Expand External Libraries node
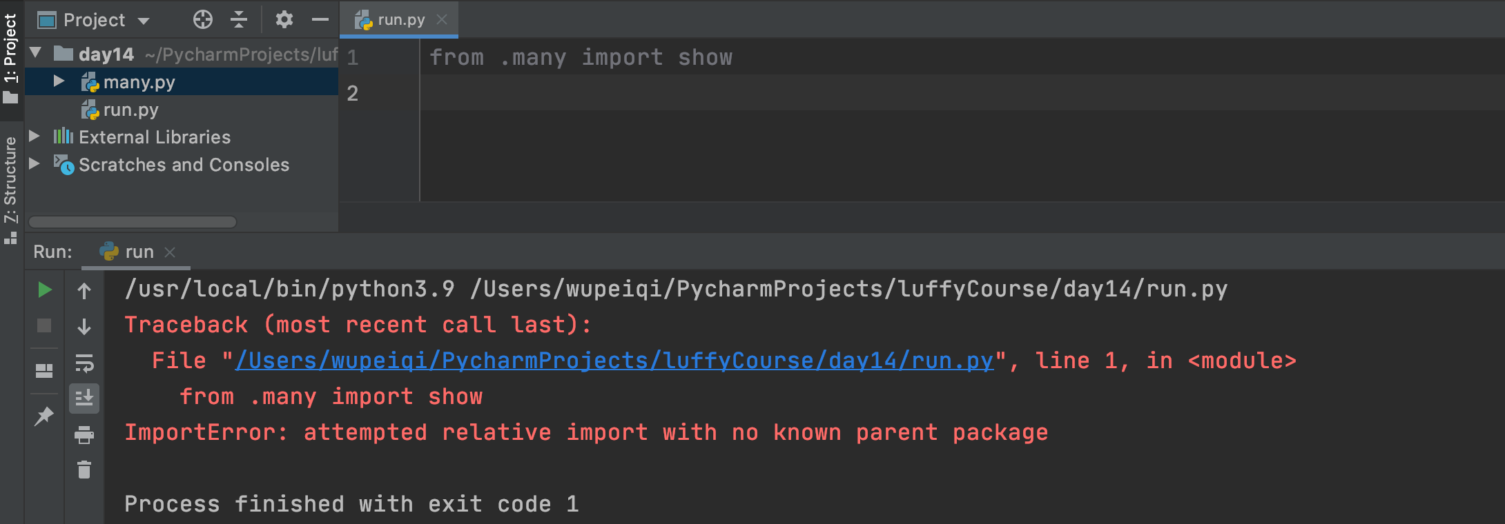1505x524 pixels. point(34,136)
